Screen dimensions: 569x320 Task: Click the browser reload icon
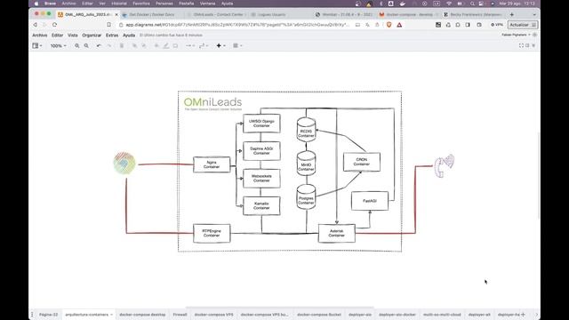(54, 25)
